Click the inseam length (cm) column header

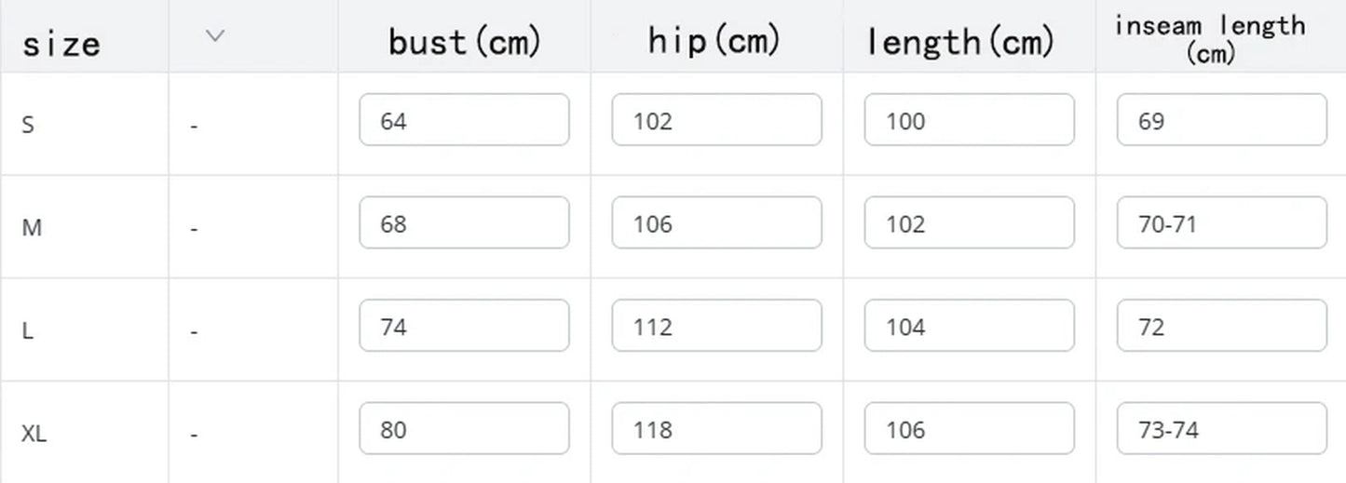coord(1210,38)
